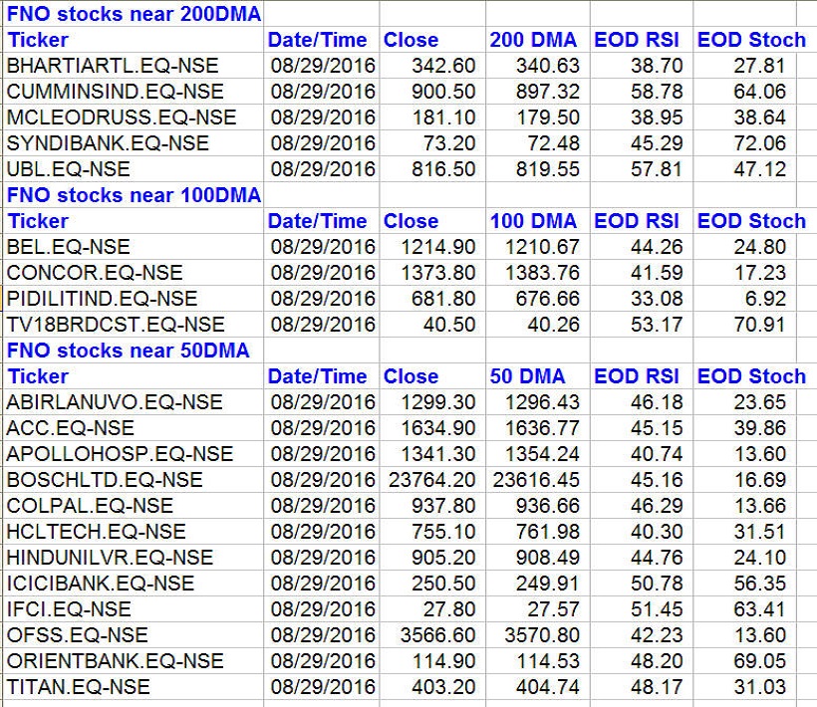This screenshot has width=817, height=707.
Task: Click the 'FNO stocks near 200DMA' heading
Action: click(x=134, y=14)
